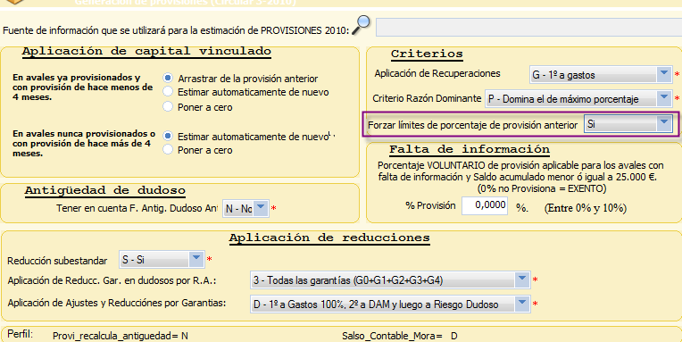Screen dimensions: 682x342
Task: Edit the % Provisión value field
Action: 484,205
